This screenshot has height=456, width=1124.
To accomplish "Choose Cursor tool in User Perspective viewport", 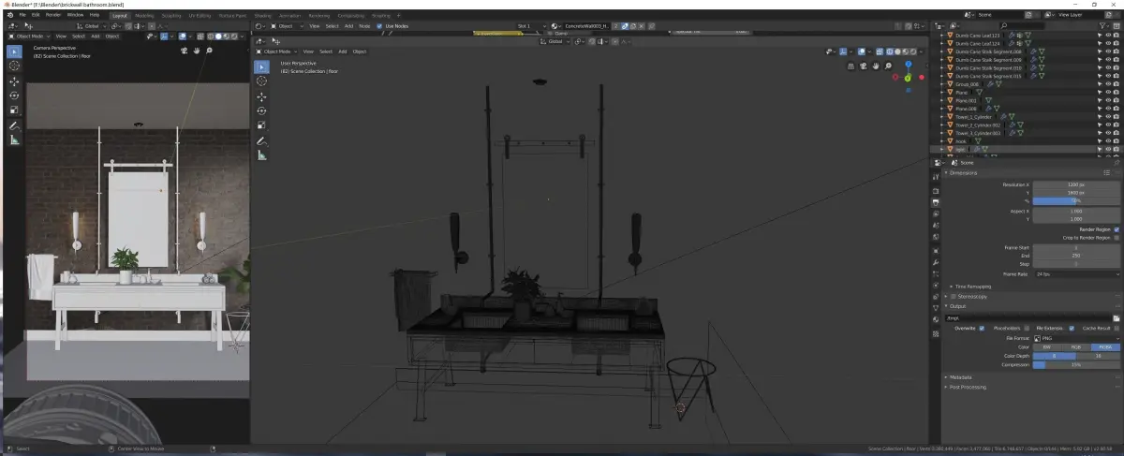I will pyautogui.click(x=261, y=81).
